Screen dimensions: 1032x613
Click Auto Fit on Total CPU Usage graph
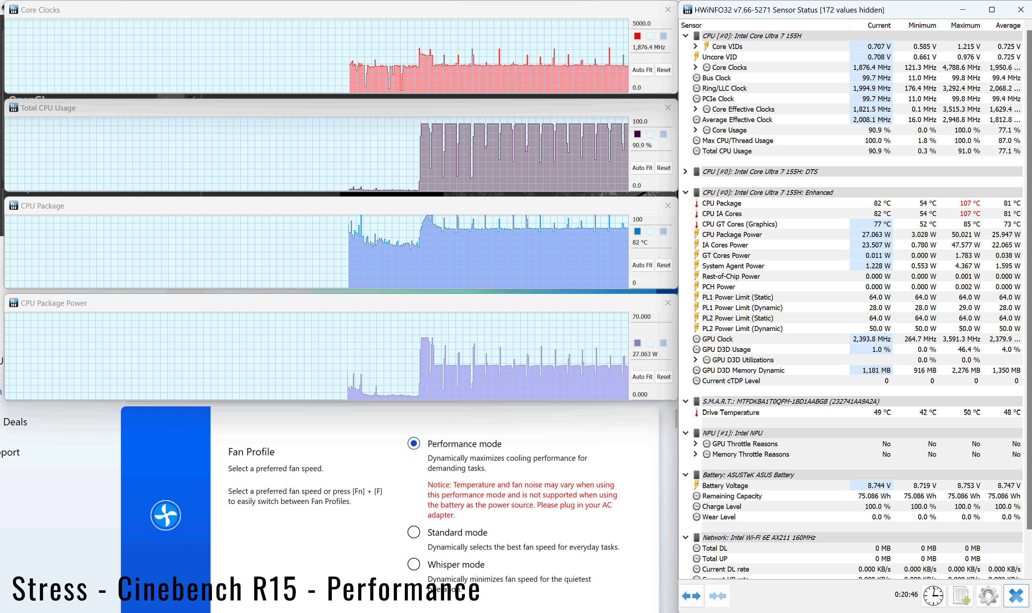(x=642, y=168)
